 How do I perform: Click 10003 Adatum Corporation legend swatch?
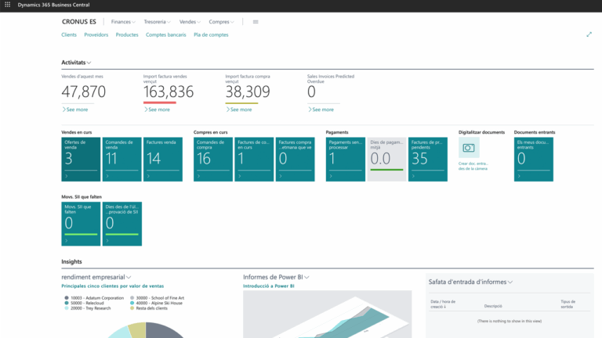(67, 298)
